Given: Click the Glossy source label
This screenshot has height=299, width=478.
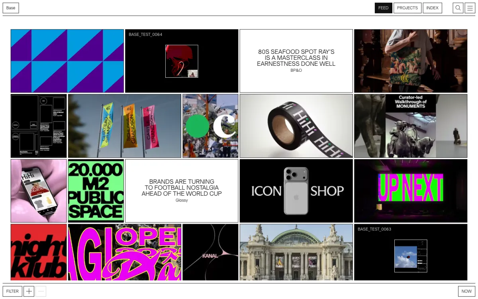Looking at the screenshot, I should (182, 200).
